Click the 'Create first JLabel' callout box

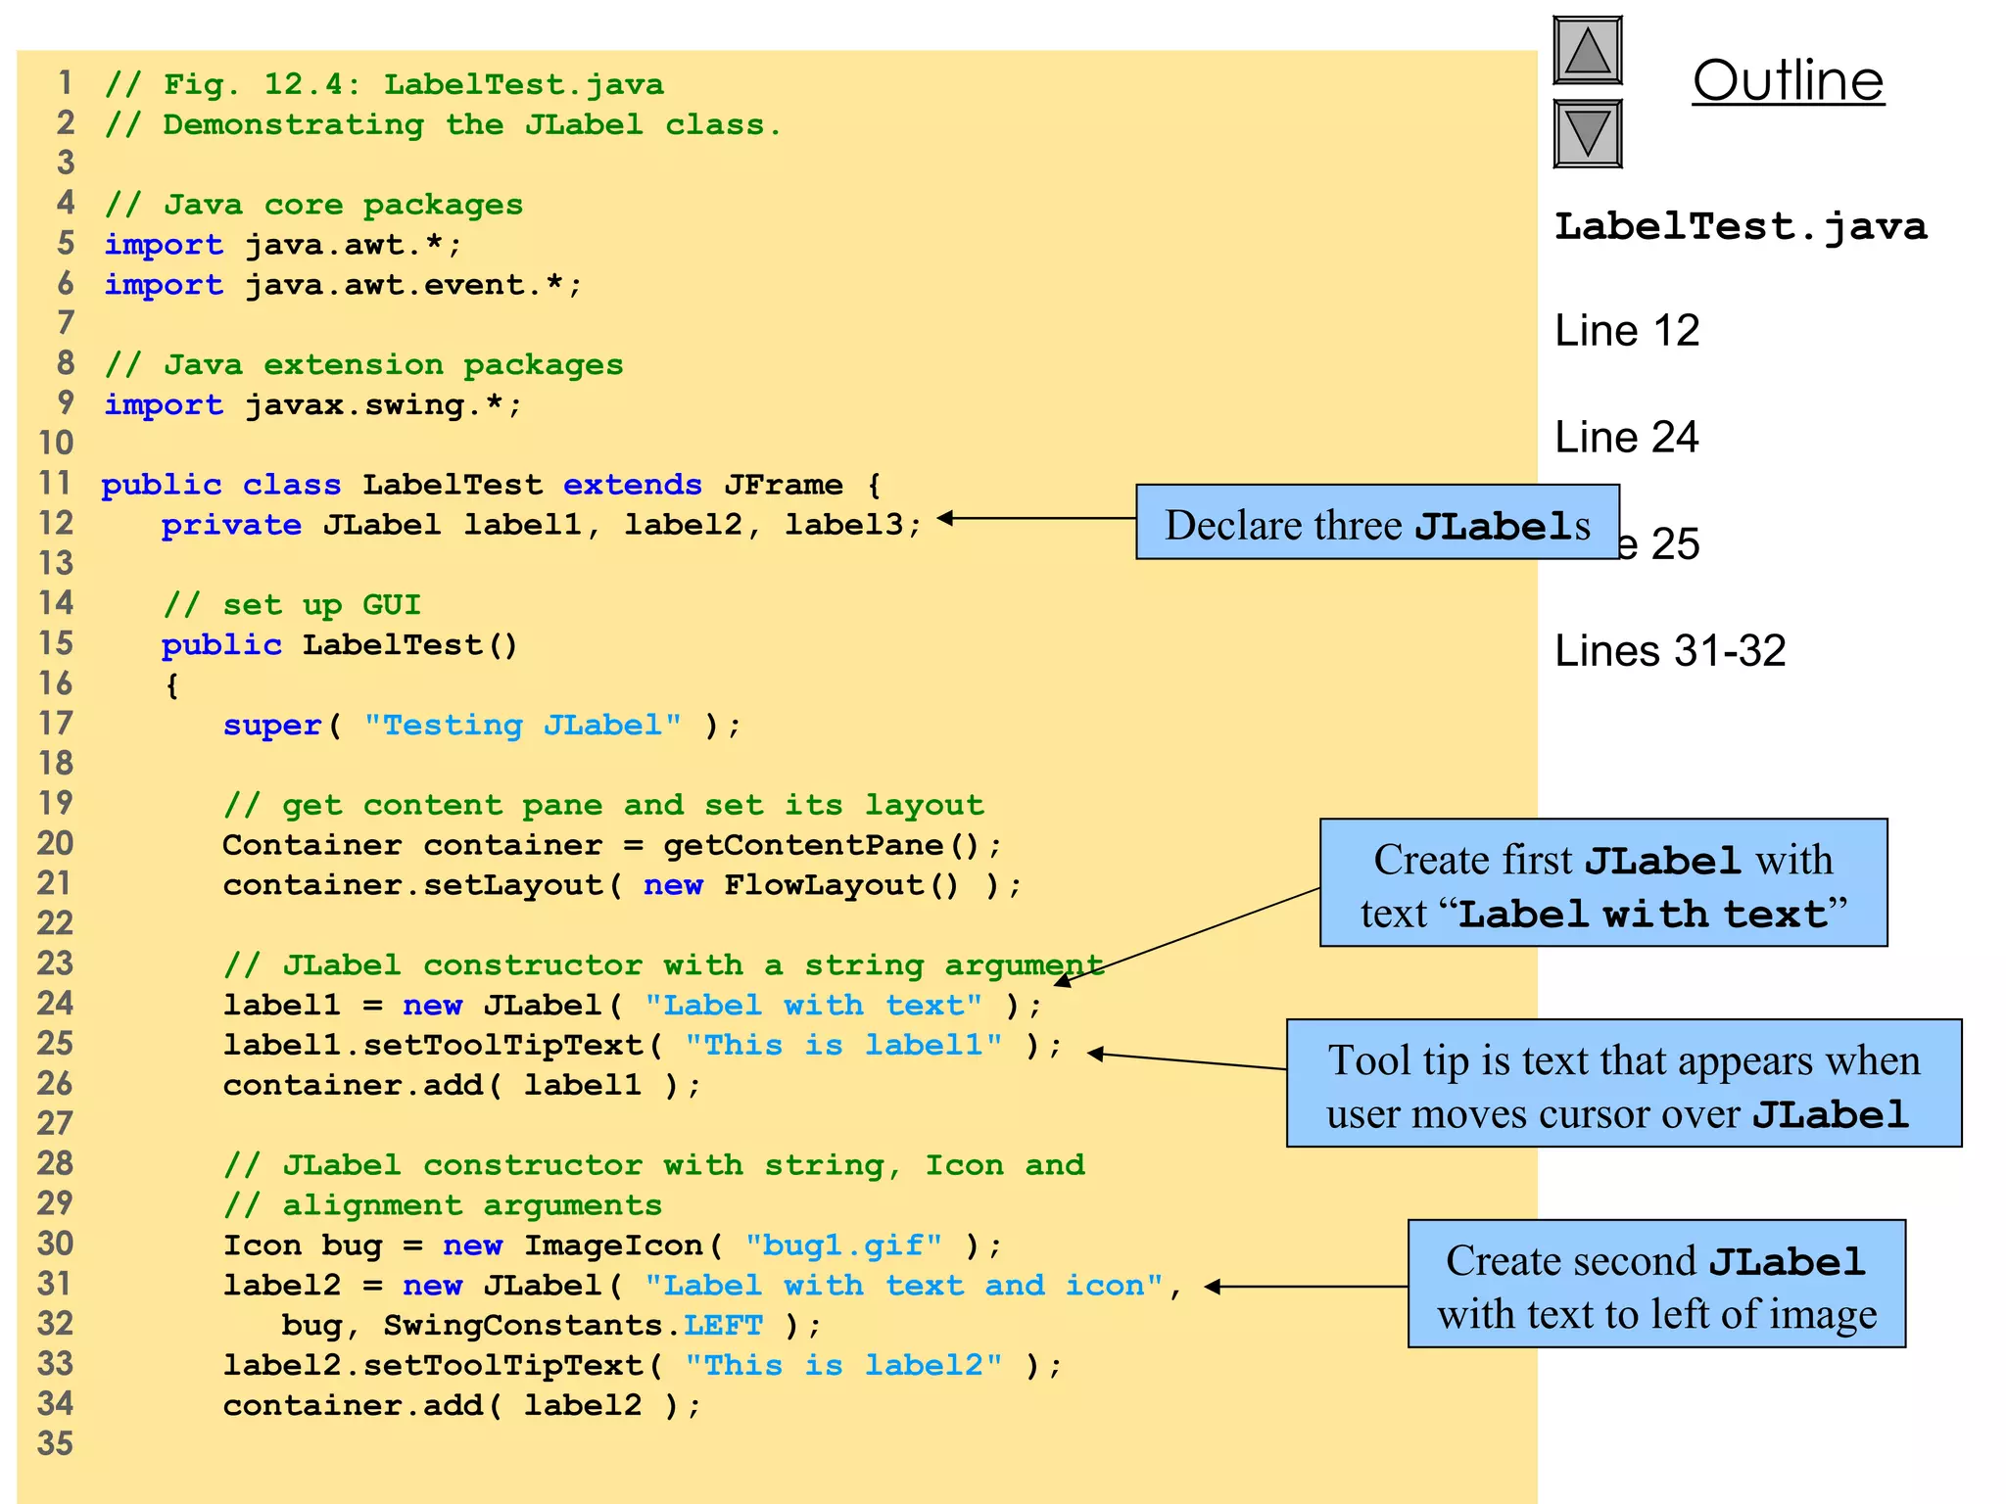[1602, 883]
